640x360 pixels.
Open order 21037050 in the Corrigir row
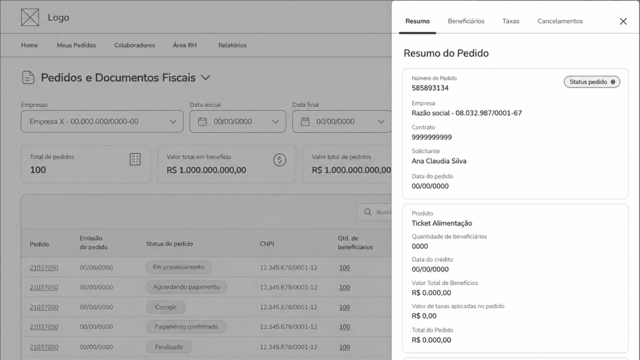point(44,307)
